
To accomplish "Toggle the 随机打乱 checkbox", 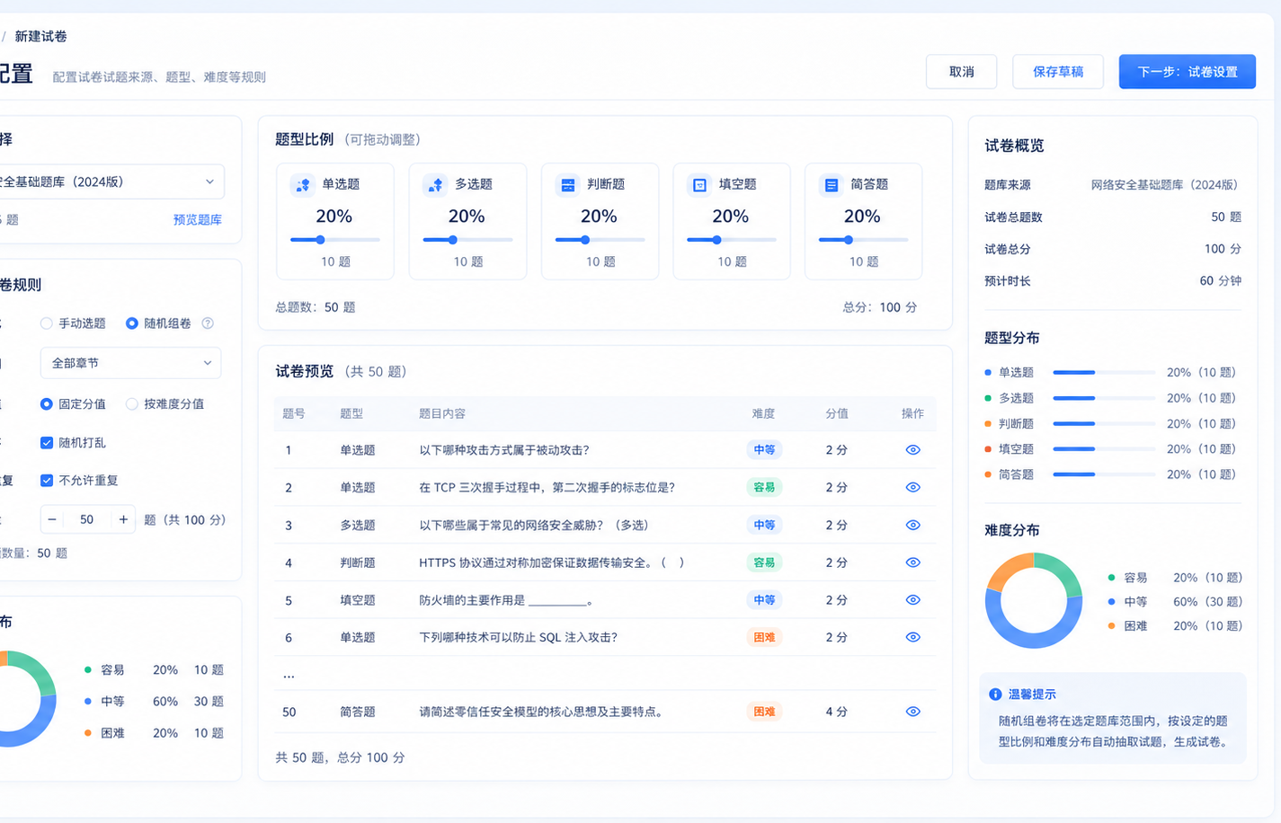I will click(x=47, y=443).
